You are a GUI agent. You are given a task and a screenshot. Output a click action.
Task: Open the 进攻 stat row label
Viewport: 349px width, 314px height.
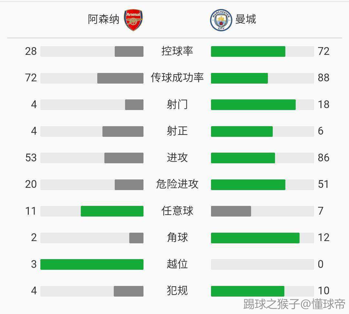coord(177,158)
